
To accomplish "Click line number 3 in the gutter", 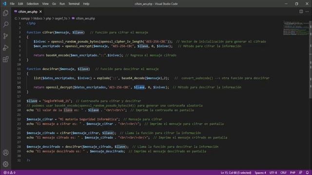I will [19, 33].
